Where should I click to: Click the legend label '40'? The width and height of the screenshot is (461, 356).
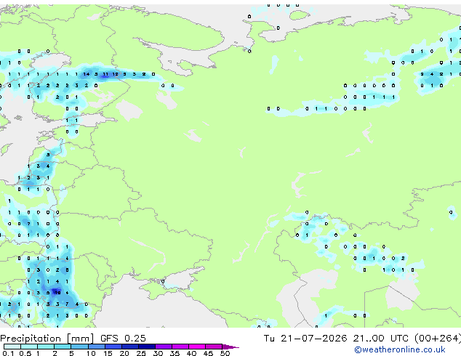[191, 353]
